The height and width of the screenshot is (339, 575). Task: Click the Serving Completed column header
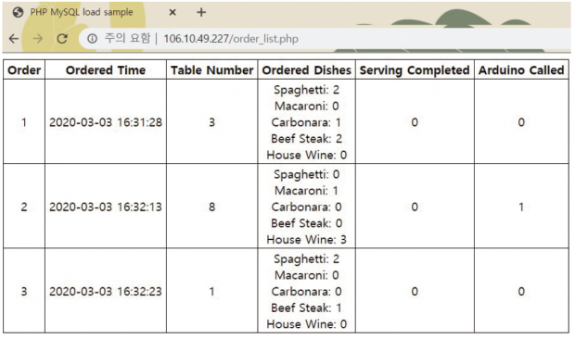point(415,70)
